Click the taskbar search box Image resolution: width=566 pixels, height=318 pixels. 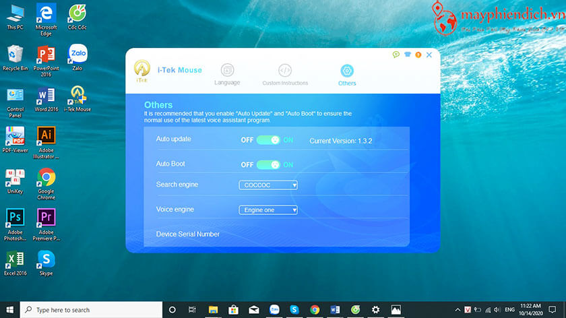click(89, 310)
